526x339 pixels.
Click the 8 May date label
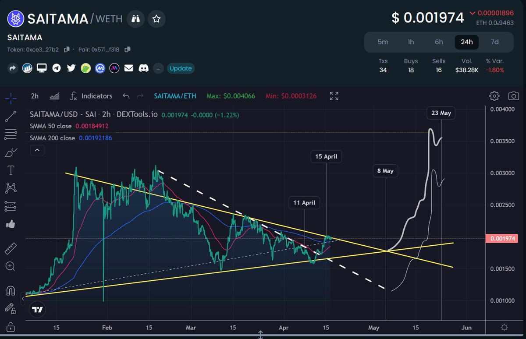385,171
